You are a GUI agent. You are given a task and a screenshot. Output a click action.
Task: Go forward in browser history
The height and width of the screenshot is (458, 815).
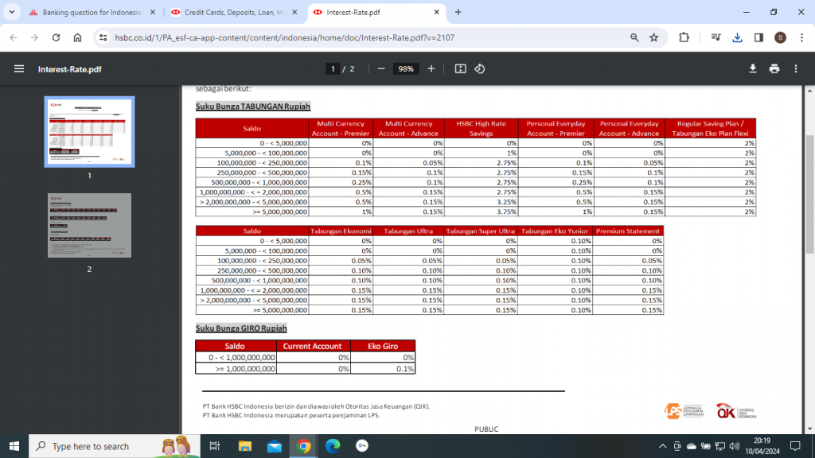[34, 37]
